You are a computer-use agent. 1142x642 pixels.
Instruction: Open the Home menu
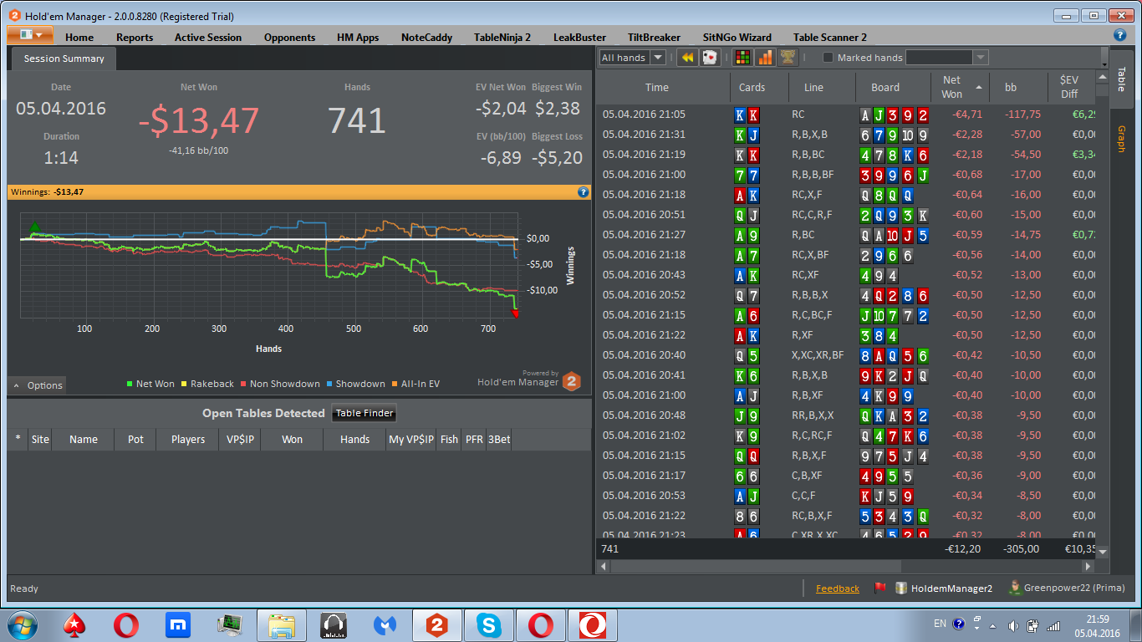tap(79, 37)
